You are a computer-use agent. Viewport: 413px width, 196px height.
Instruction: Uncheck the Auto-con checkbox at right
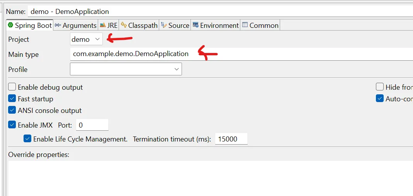click(379, 99)
